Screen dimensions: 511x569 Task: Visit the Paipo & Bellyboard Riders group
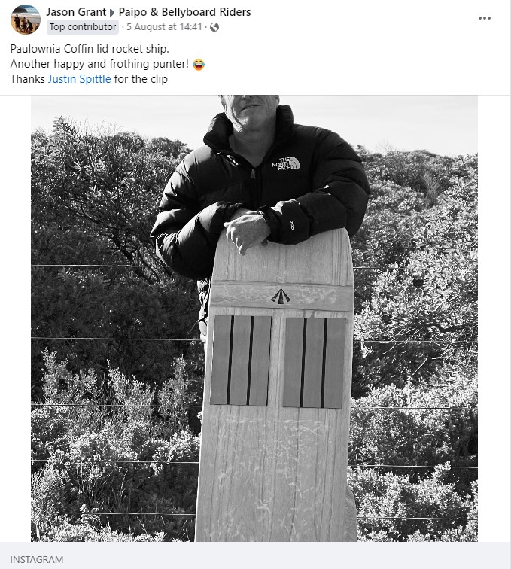184,12
